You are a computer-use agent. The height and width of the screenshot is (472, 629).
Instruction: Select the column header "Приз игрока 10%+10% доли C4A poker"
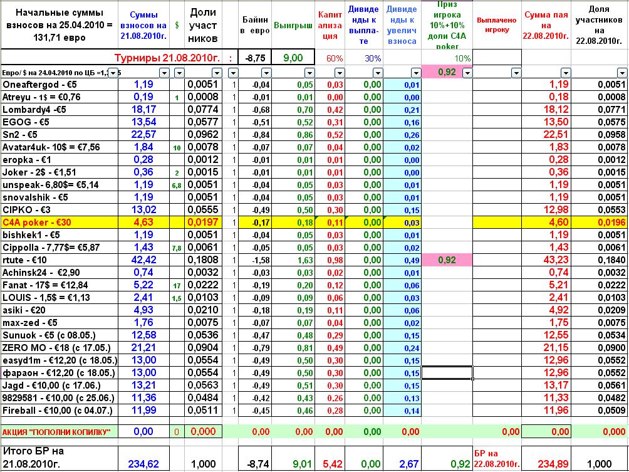[447, 25]
